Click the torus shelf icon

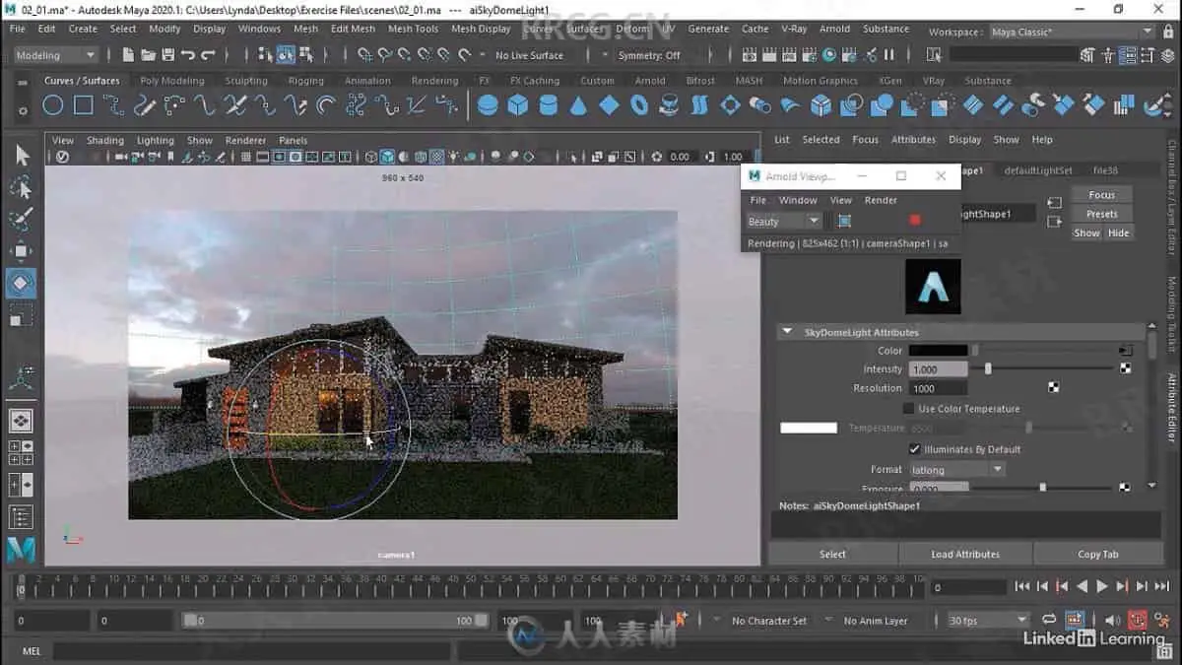[x=639, y=104]
